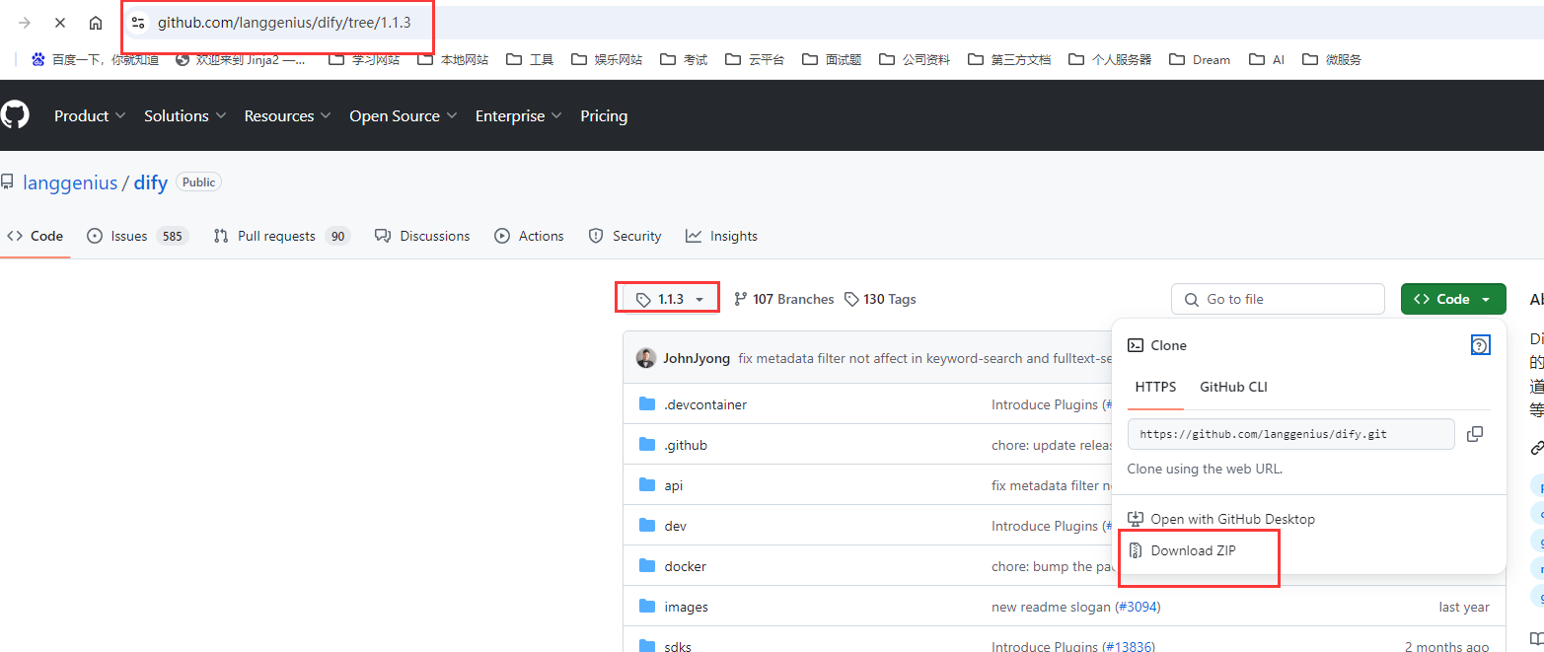Image resolution: width=1544 pixels, height=652 pixels.
Task: Open the #3094 pull request link
Action: [1137, 607]
